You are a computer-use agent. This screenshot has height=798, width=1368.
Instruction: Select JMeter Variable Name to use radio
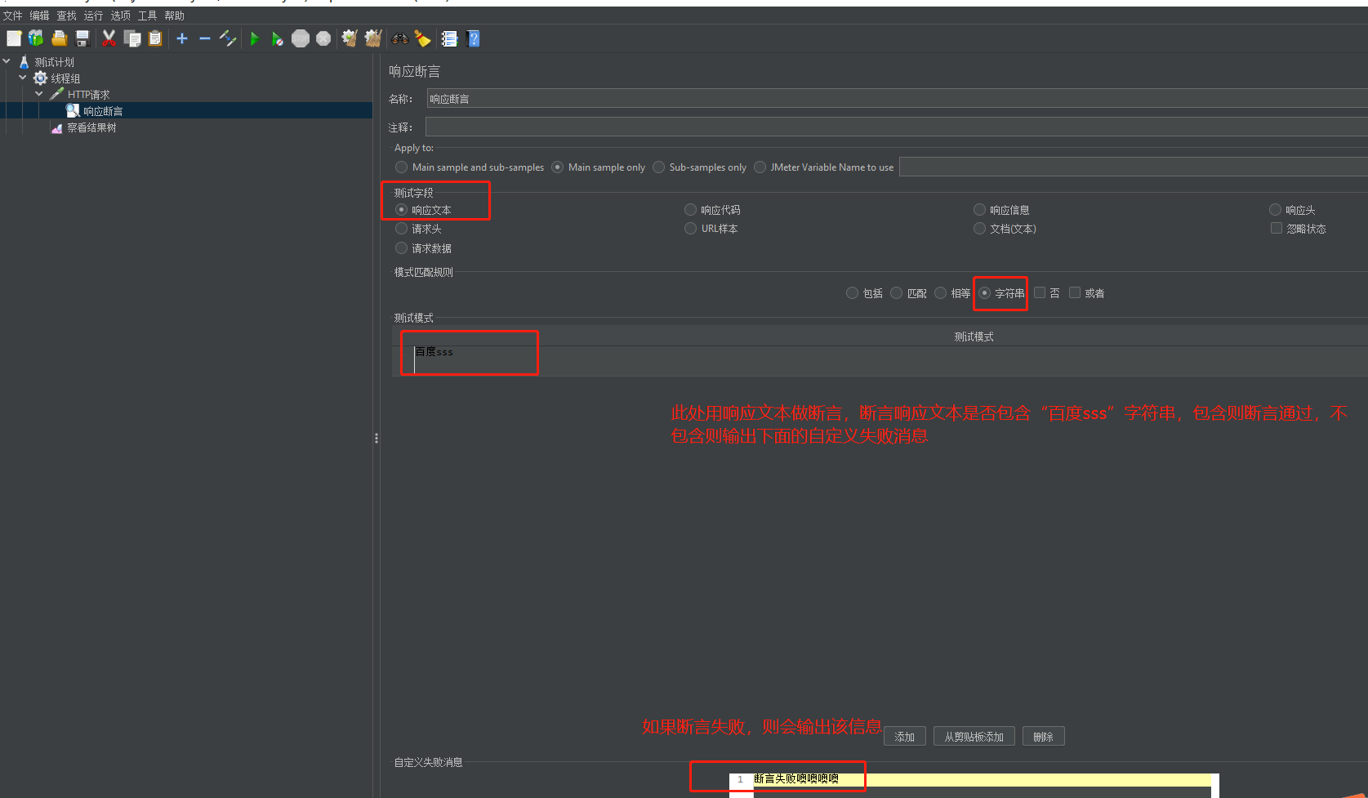(x=760, y=167)
